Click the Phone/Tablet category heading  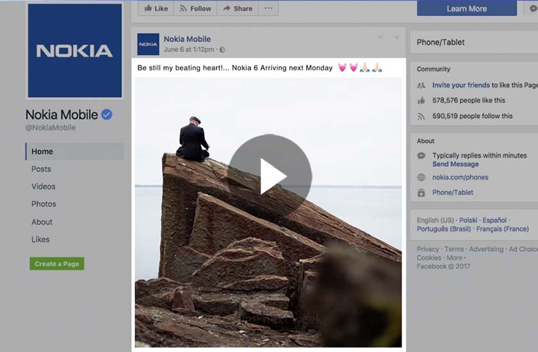click(x=441, y=42)
